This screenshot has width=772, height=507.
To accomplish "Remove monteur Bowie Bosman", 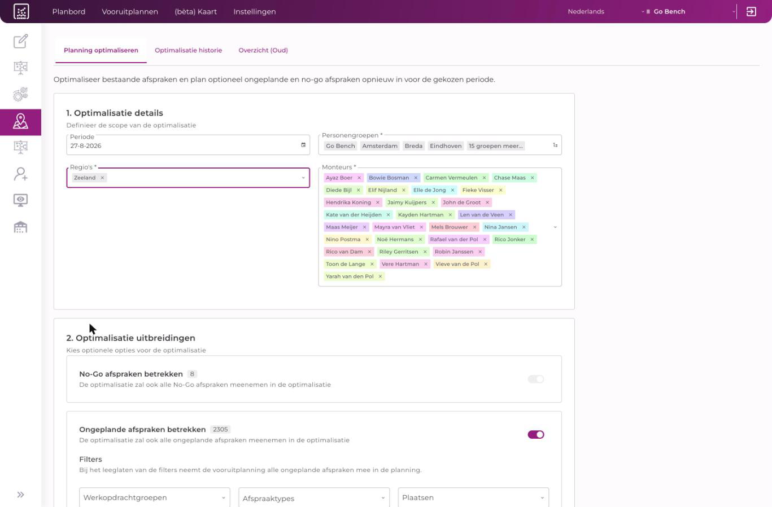I will (x=416, y=178).
